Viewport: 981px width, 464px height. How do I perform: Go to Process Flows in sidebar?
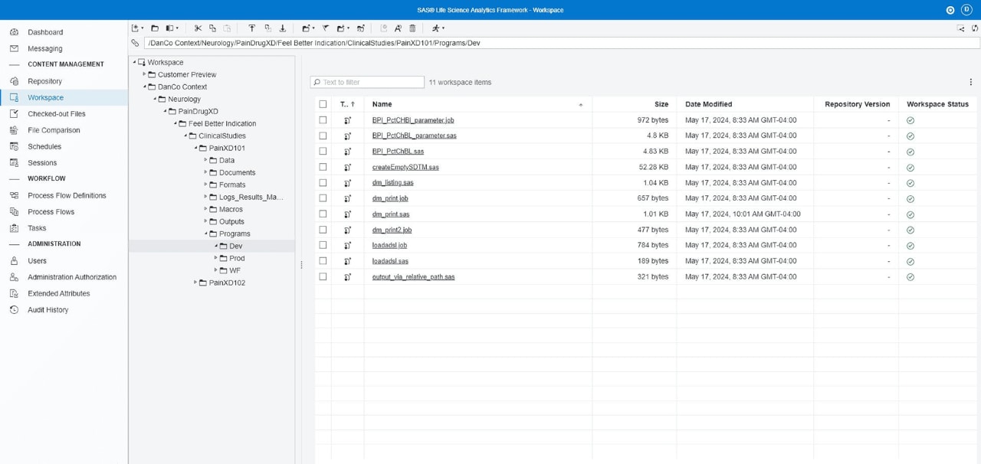(51, 212)
